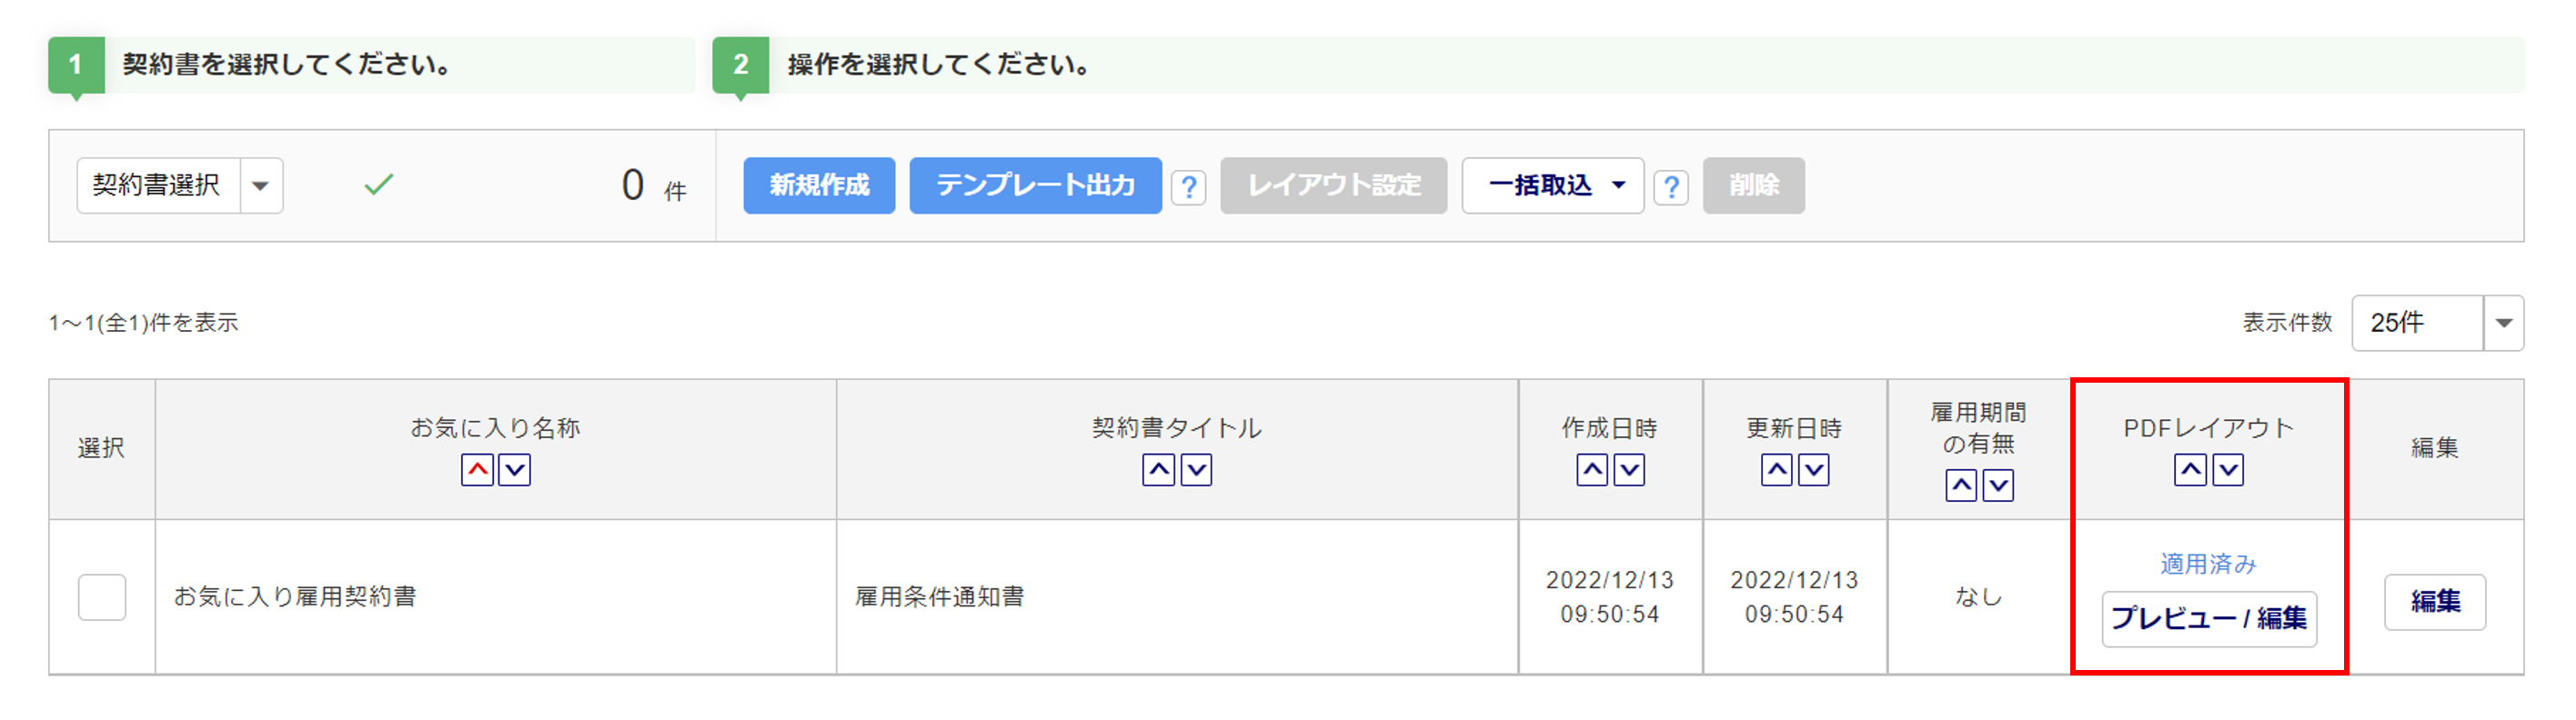The image size is (2576, 720).
Task: Click the プレビュー / 編集 button
Action: point(2208,619)
